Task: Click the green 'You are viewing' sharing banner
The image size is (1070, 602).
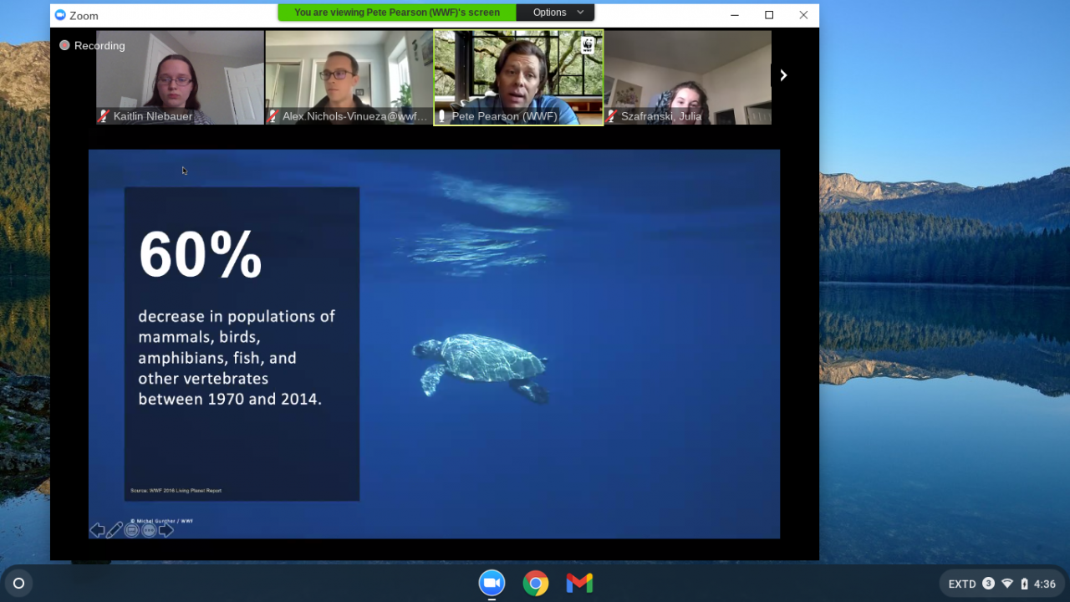Action: 397,13
